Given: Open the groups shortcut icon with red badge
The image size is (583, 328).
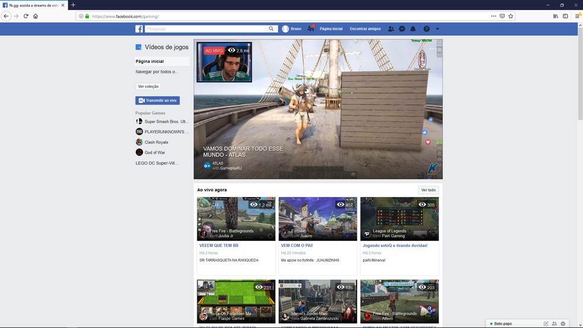Looking at the screenshot, I should point(311,28).
